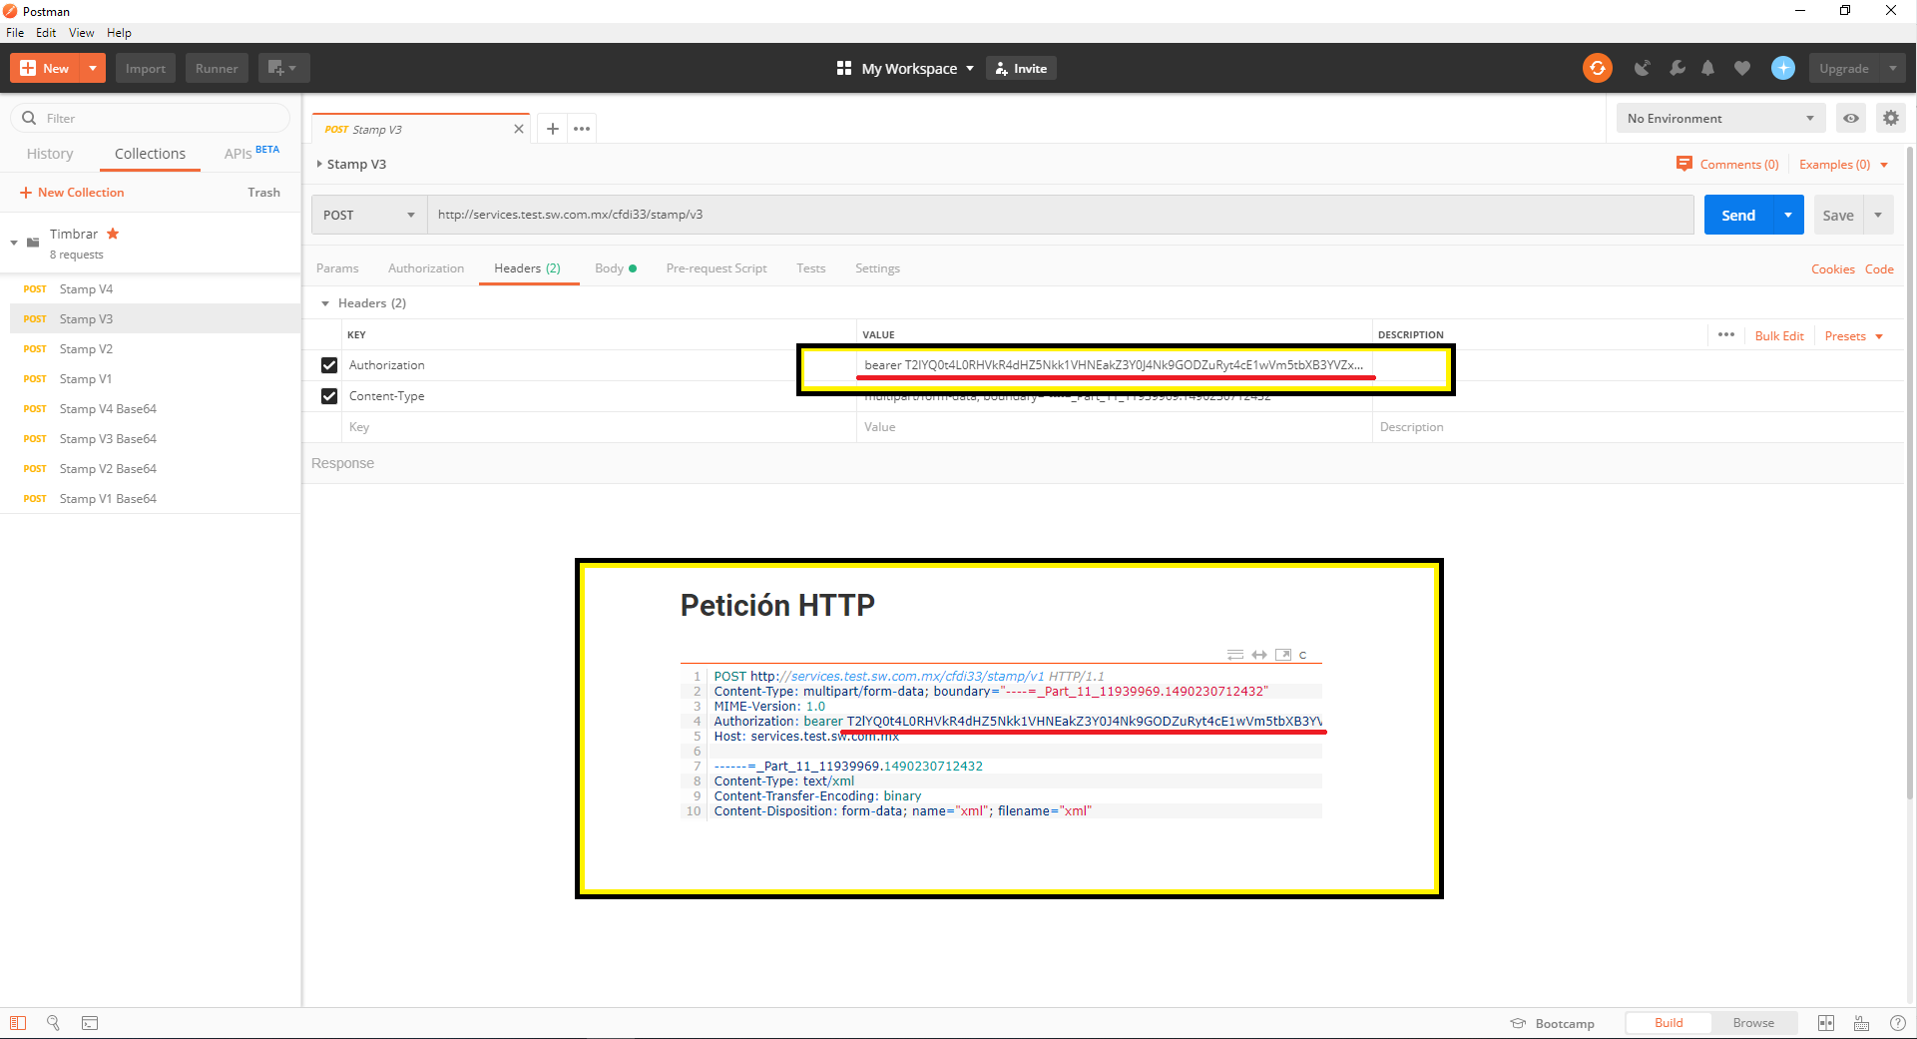Disable the Content-Type header checkbox

pyautogui.click(x=329, y=396)
